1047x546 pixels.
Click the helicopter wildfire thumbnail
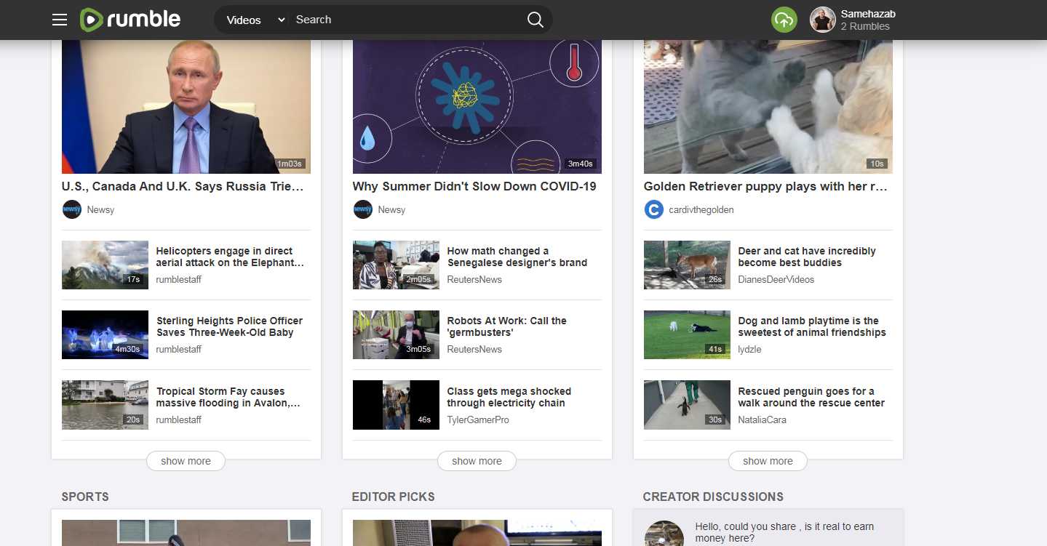click(105, 265)
